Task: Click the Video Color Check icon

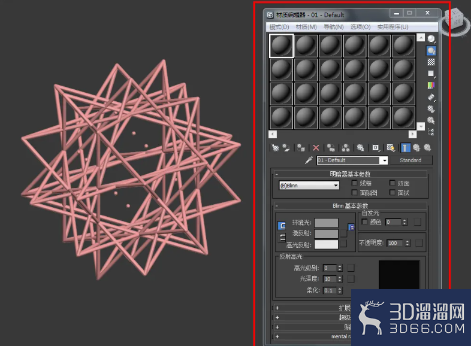Action: (431, 86)
